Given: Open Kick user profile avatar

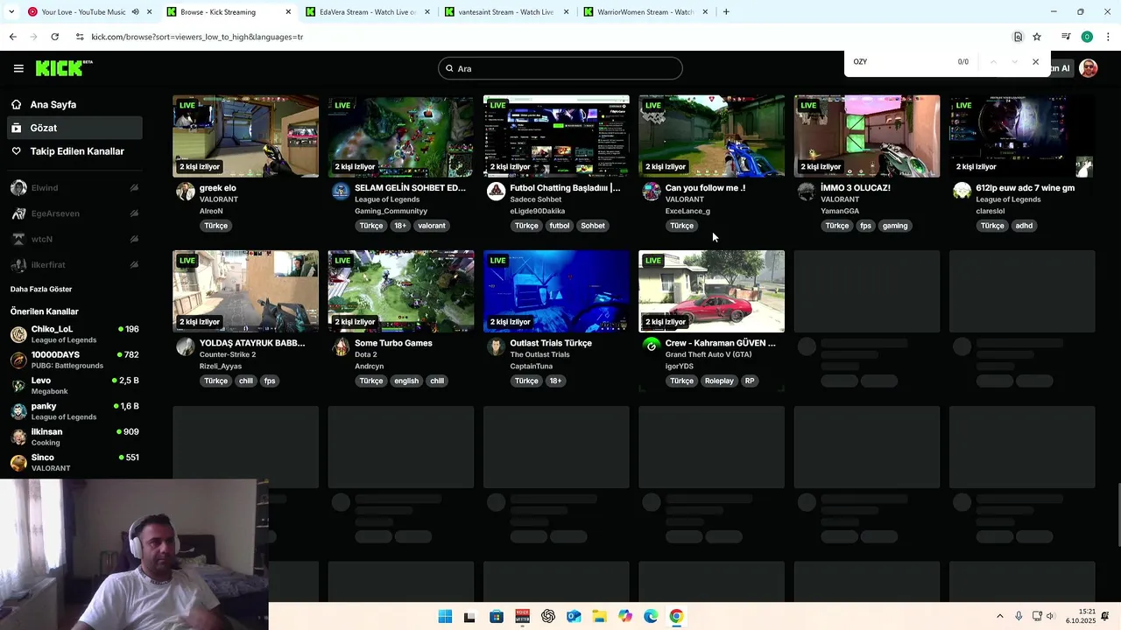Looking at the screenshot, I should pos(1089,68).
